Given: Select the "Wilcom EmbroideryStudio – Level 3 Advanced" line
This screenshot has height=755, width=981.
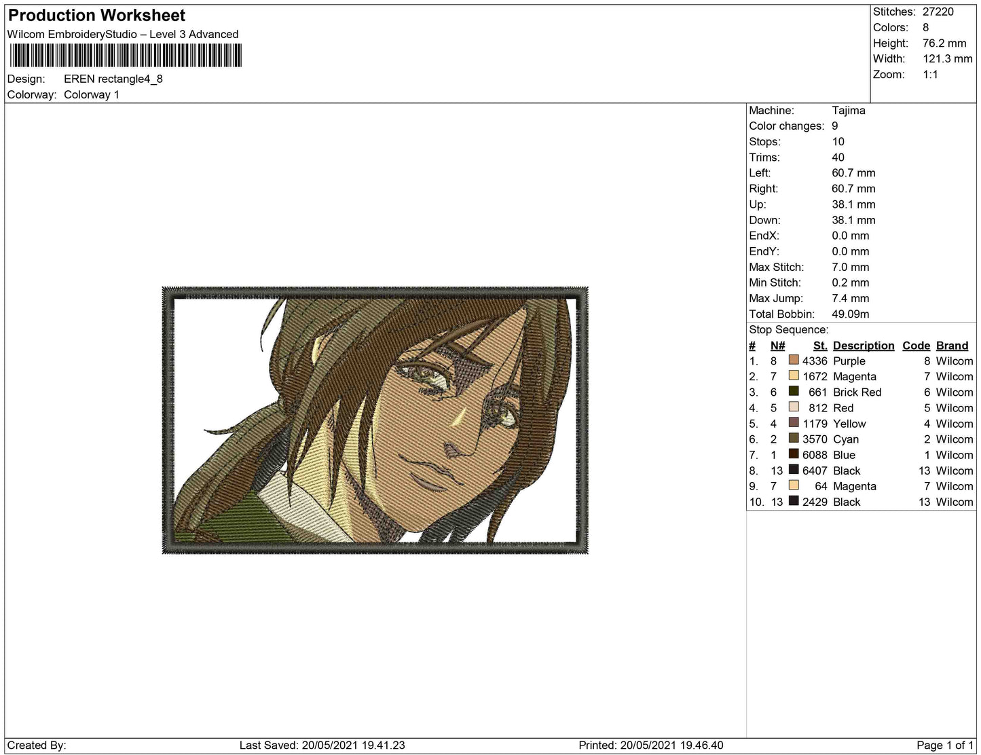Looking at the screenshot, I should click(x=123, y=34).
